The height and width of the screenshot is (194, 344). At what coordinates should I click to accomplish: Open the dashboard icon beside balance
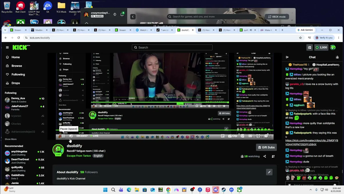[310, 47]
